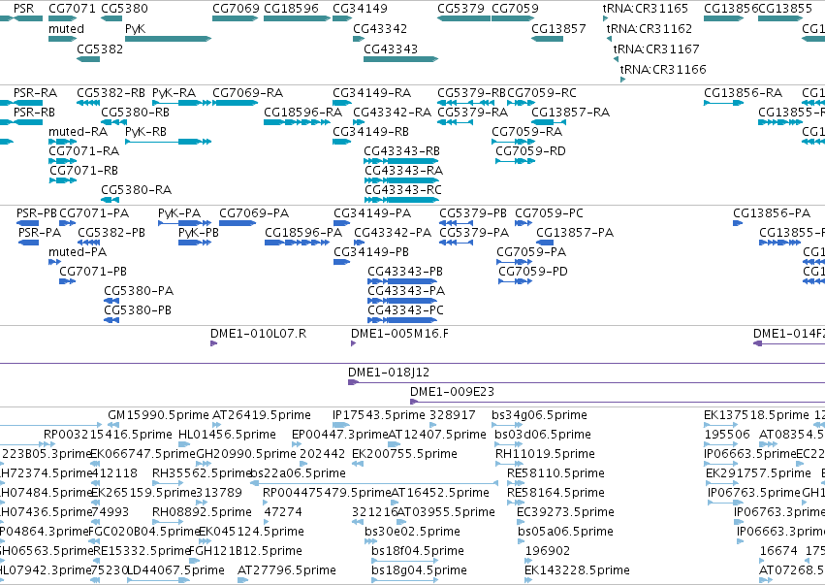825x585 pixels.
Task: Click clone DME1-018J12
Action: point(587,383)
